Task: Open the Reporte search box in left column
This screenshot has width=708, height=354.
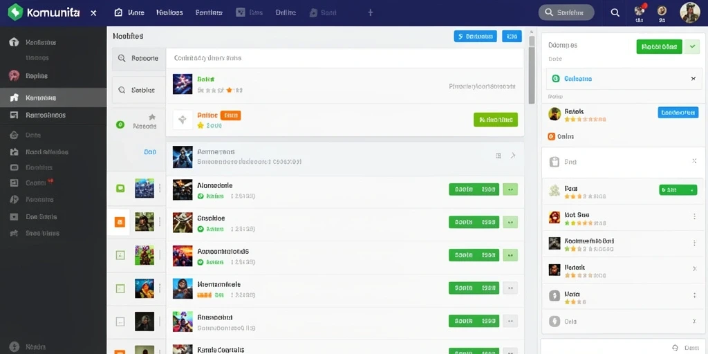Action: click(x=139, y=59)
